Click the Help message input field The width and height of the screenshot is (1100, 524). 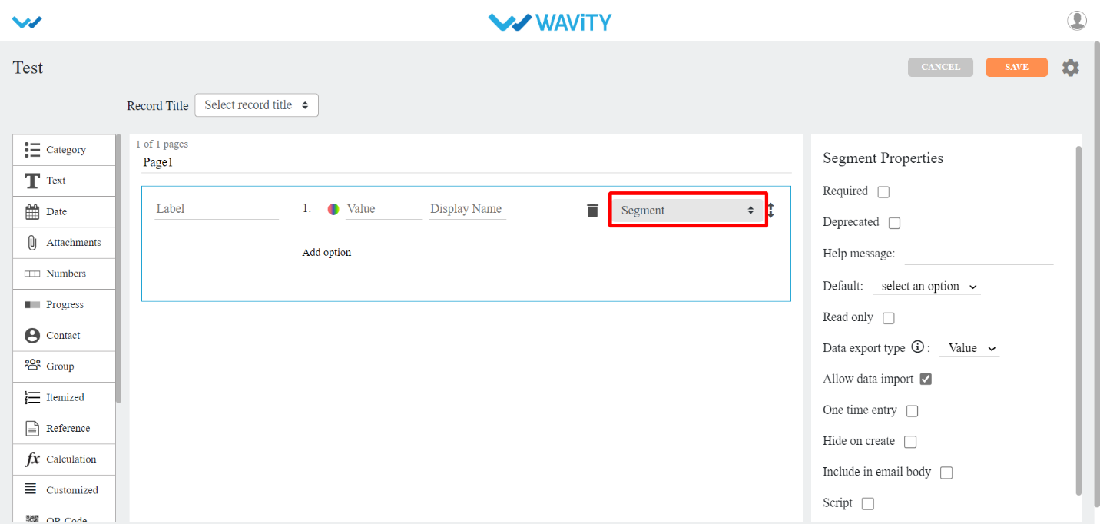979,254
